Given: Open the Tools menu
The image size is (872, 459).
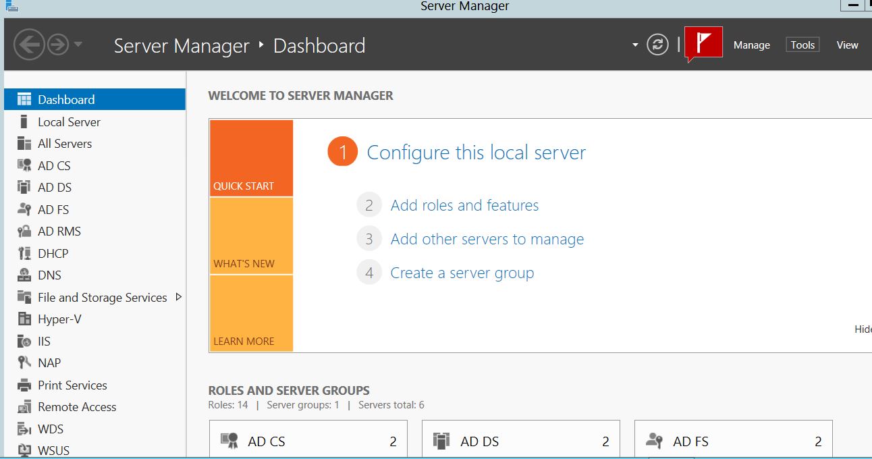Looking at the screenshot, I should 802,45.
